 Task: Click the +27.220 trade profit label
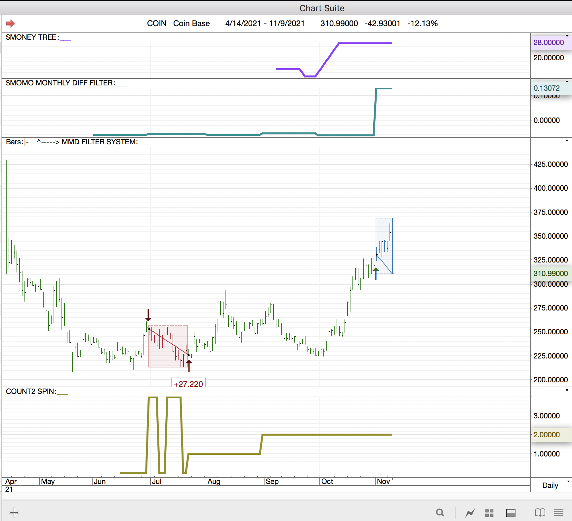coord(188,384)
